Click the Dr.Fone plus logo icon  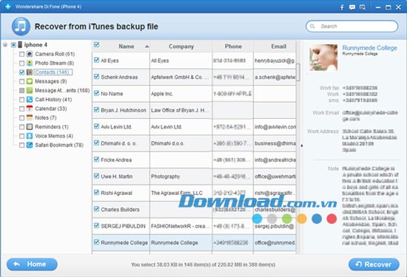click(x=8, y=7)
